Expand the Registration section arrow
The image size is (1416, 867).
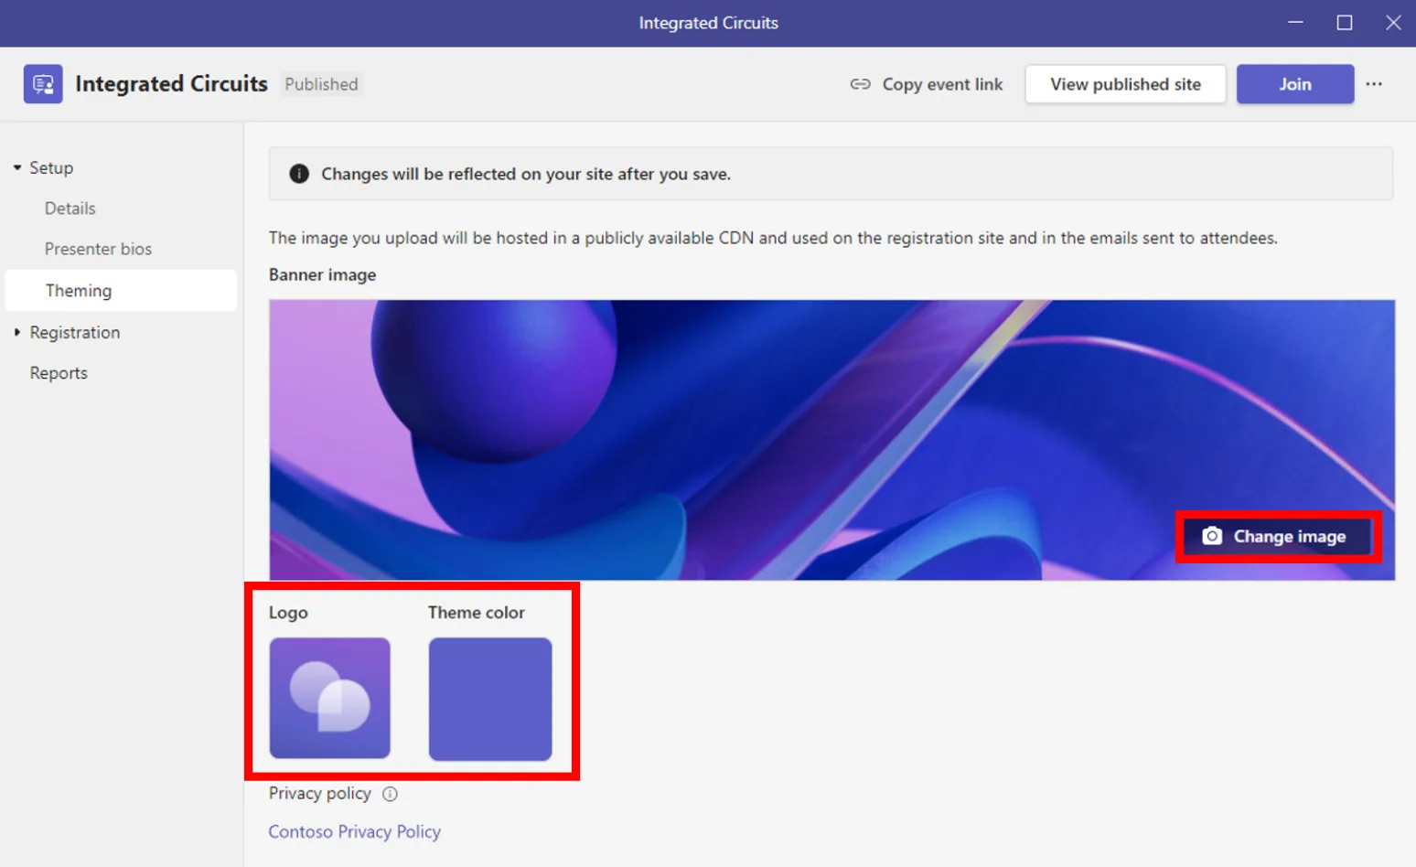point(17,332)
